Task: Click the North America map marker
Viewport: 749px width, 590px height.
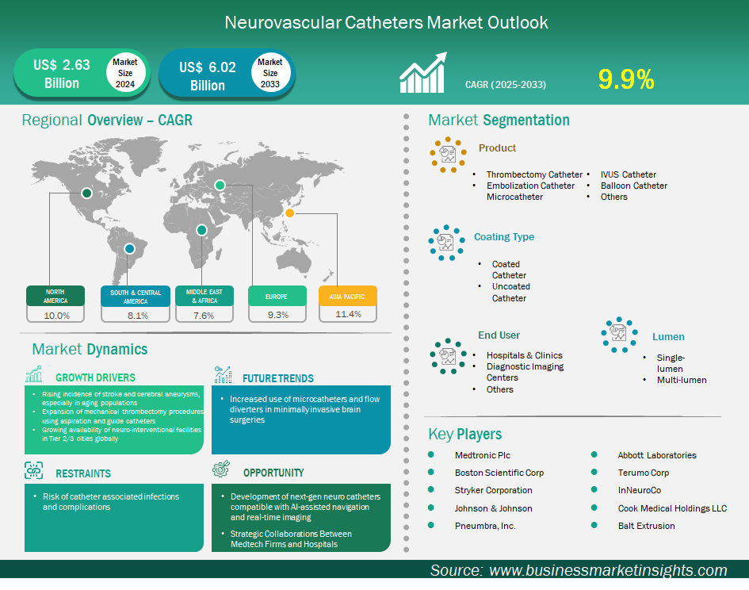Action: point(86,193)
